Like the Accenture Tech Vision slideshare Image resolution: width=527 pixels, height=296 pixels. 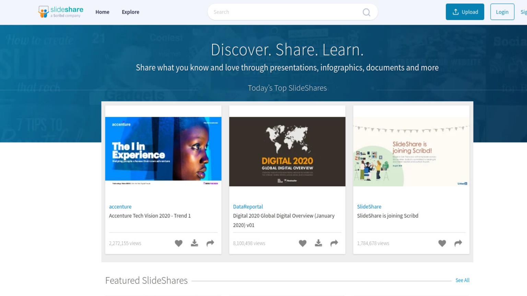point(178,243)
